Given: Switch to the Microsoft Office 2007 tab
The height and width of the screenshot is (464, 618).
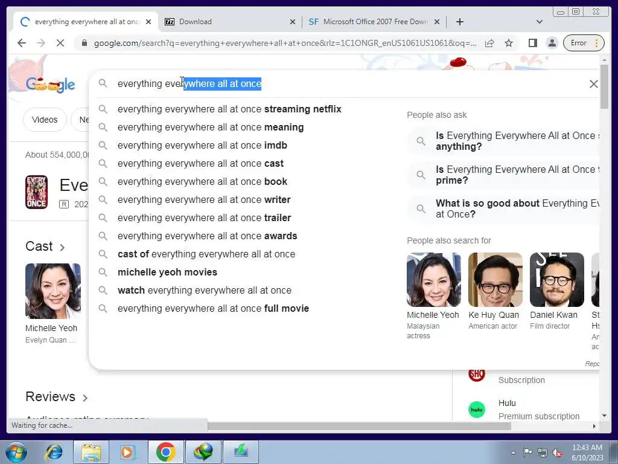Looking at the screenshot, I should pos(374,22).
